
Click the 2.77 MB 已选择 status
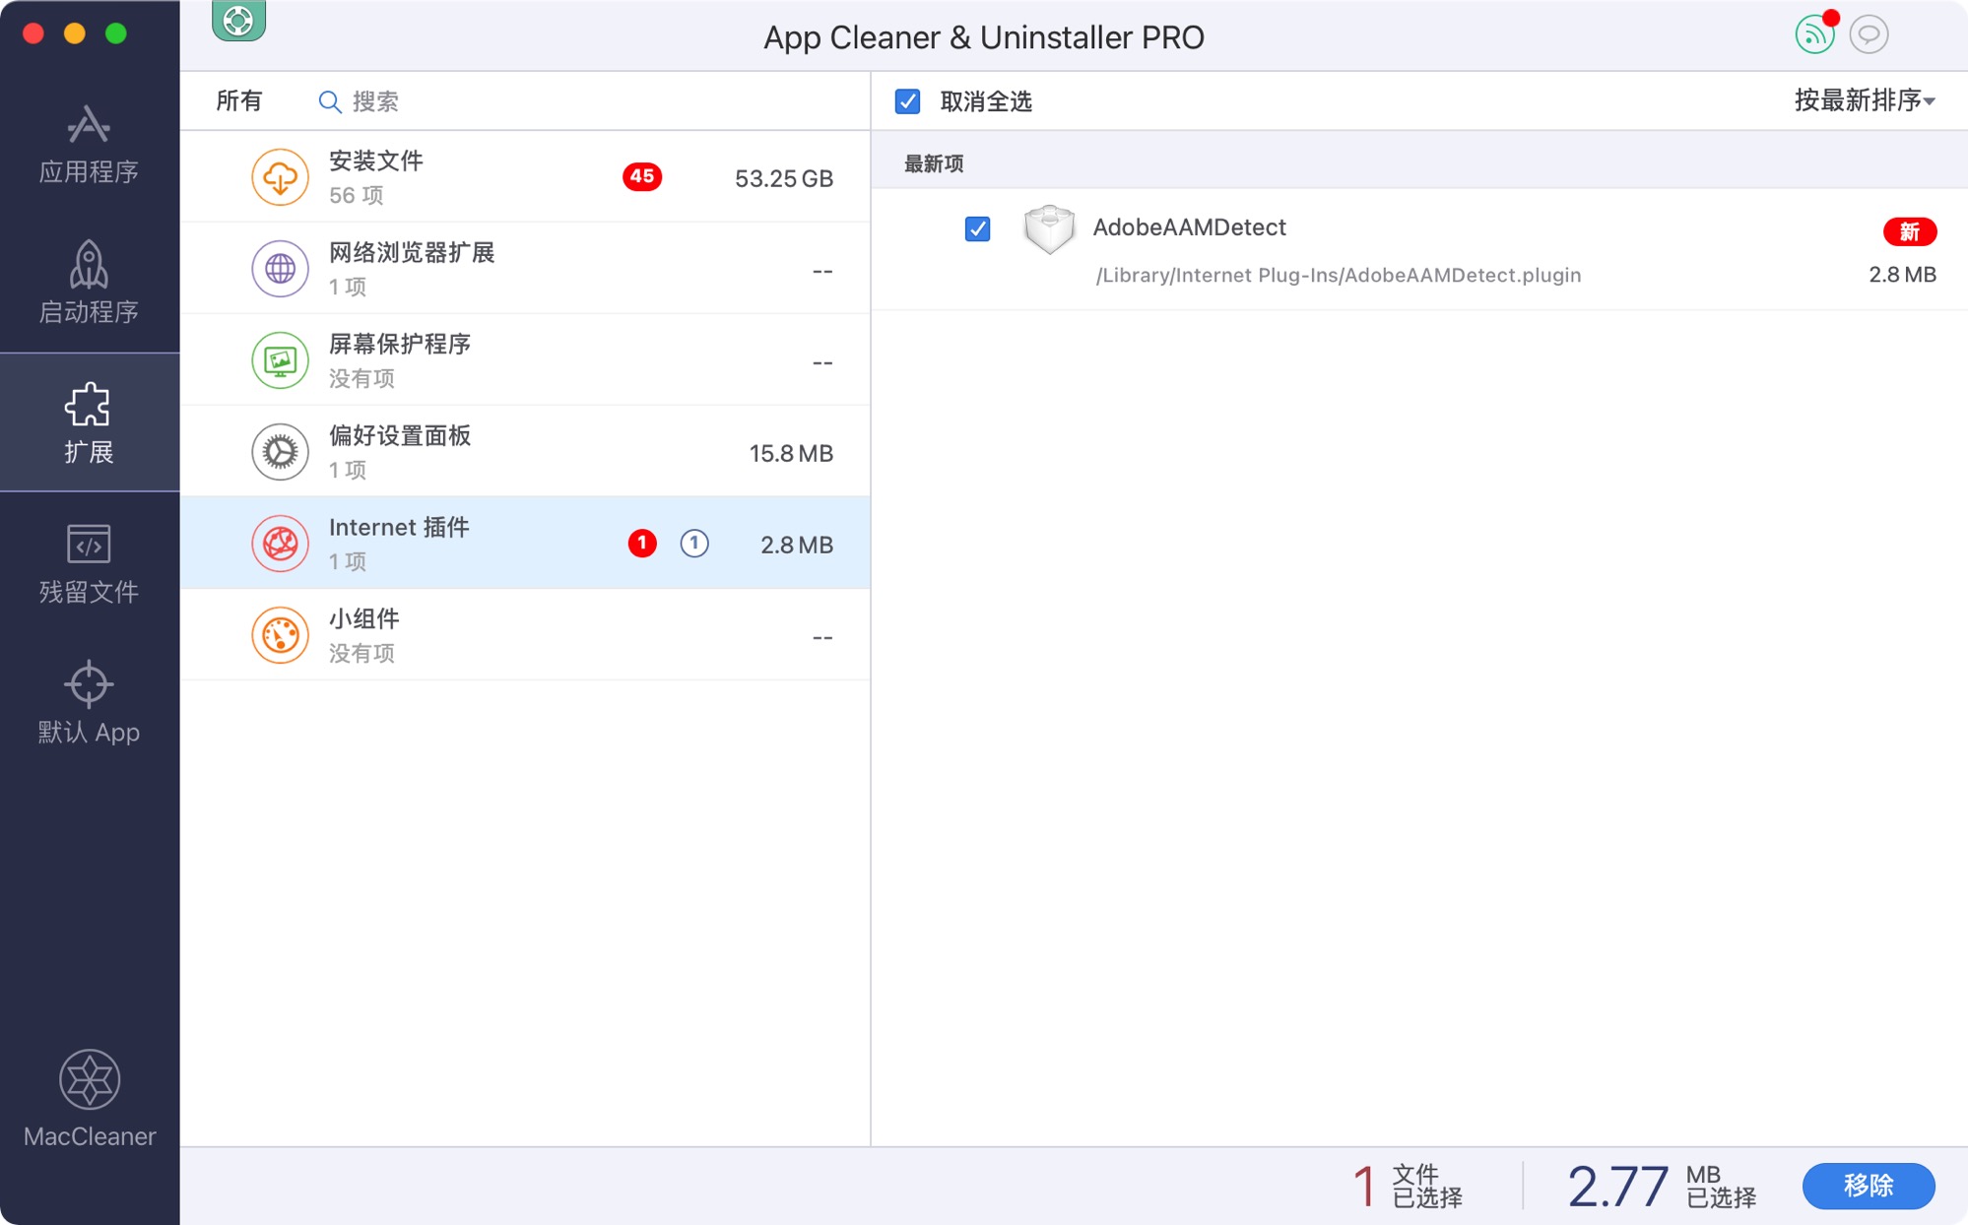(x=1662, y=1187)
